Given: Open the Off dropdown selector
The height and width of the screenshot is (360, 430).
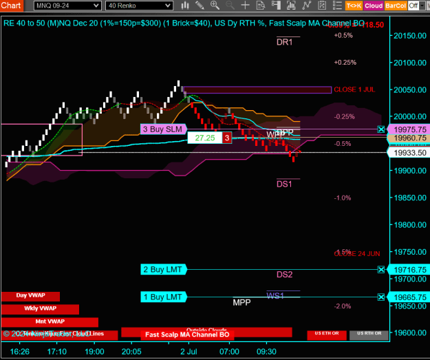Looking at the screenshot, I should (416, 6).
